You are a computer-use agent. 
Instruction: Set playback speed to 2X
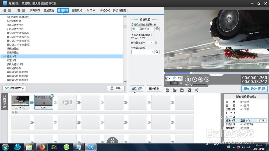(179, 78)
